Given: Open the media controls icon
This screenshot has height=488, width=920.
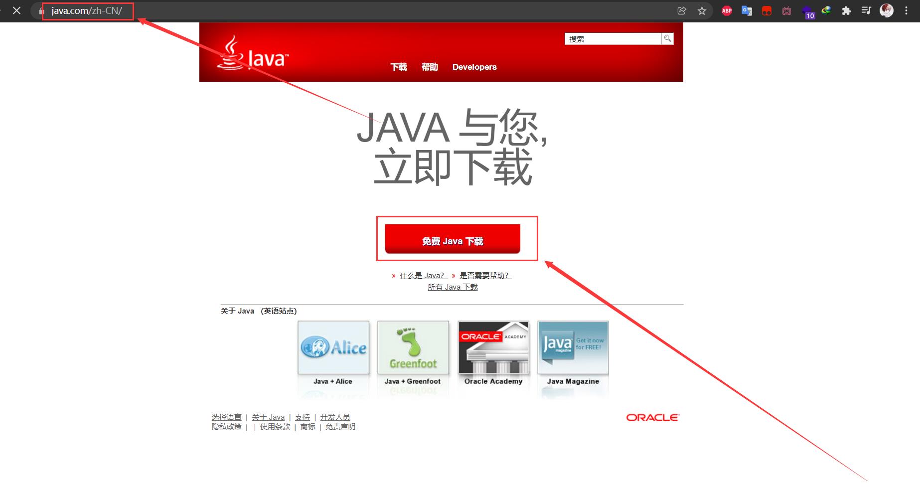Looking at the screenshot, I should (866, 10).
